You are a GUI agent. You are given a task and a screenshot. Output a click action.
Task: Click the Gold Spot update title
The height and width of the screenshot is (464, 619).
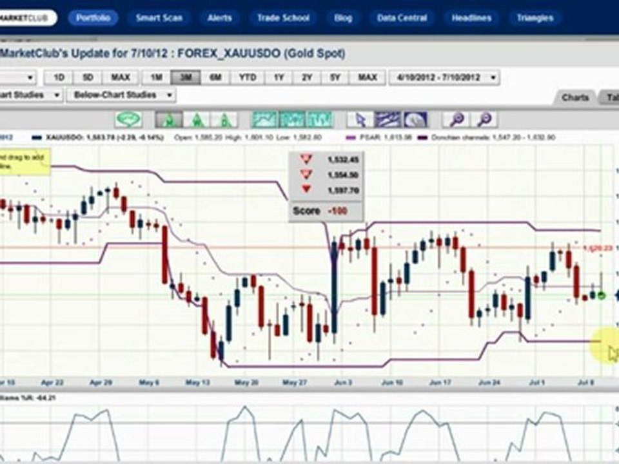(173, 53)
